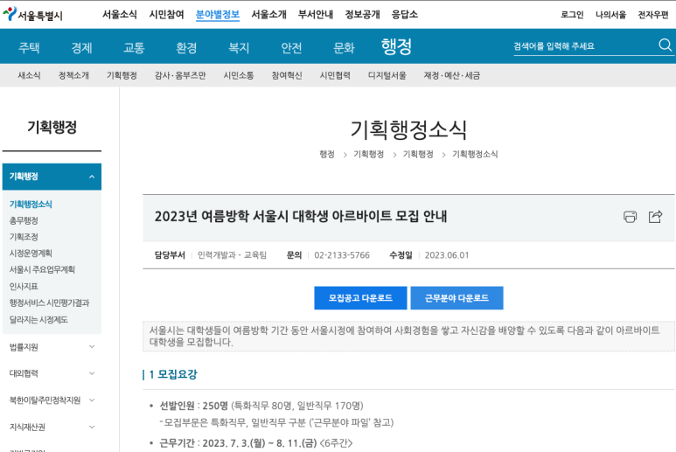This screenshot has height=452, width=676.
Task: Click the search magnifier icon
Action: 665,45
